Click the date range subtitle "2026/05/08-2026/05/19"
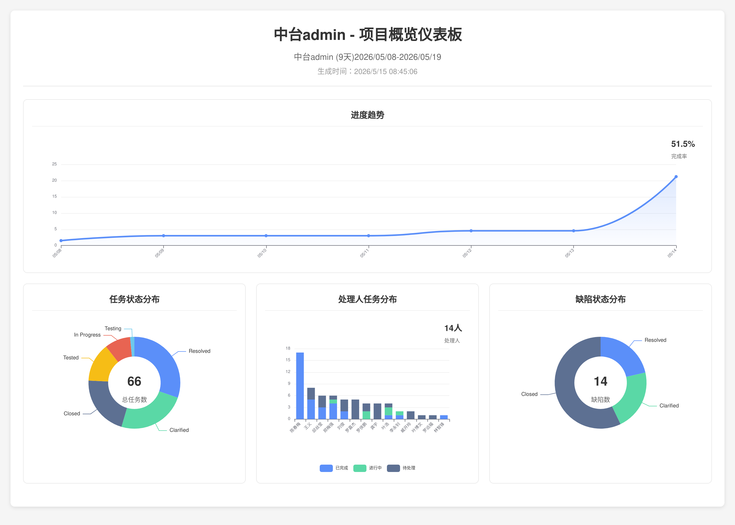This screenshot has width=735, height=525. (398, 57)
